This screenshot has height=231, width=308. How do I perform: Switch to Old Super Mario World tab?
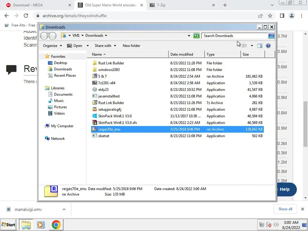point(110,5)
